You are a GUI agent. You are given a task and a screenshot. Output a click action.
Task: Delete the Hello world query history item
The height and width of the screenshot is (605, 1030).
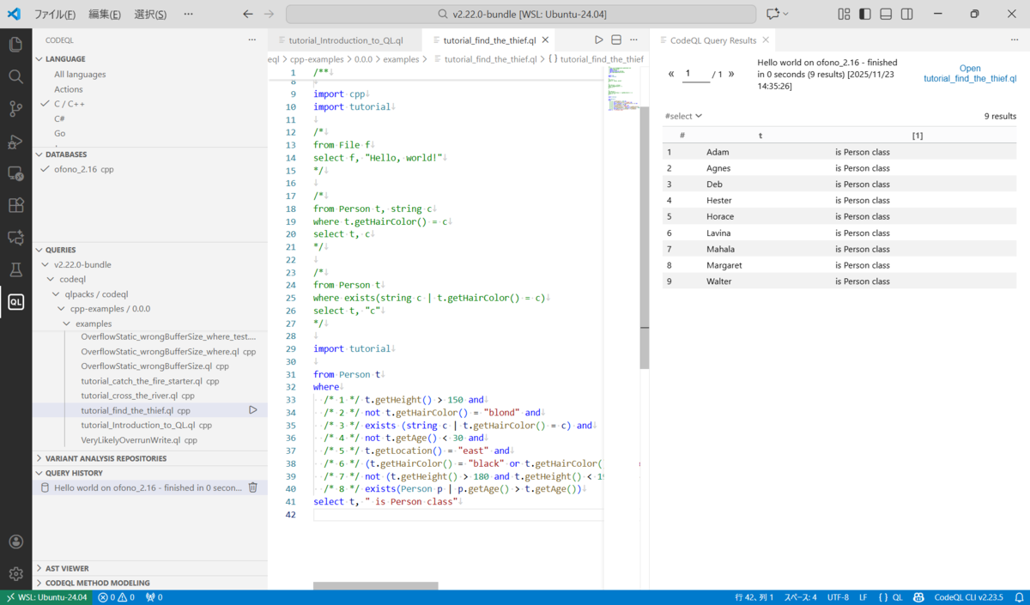click(x=253, y=487)
